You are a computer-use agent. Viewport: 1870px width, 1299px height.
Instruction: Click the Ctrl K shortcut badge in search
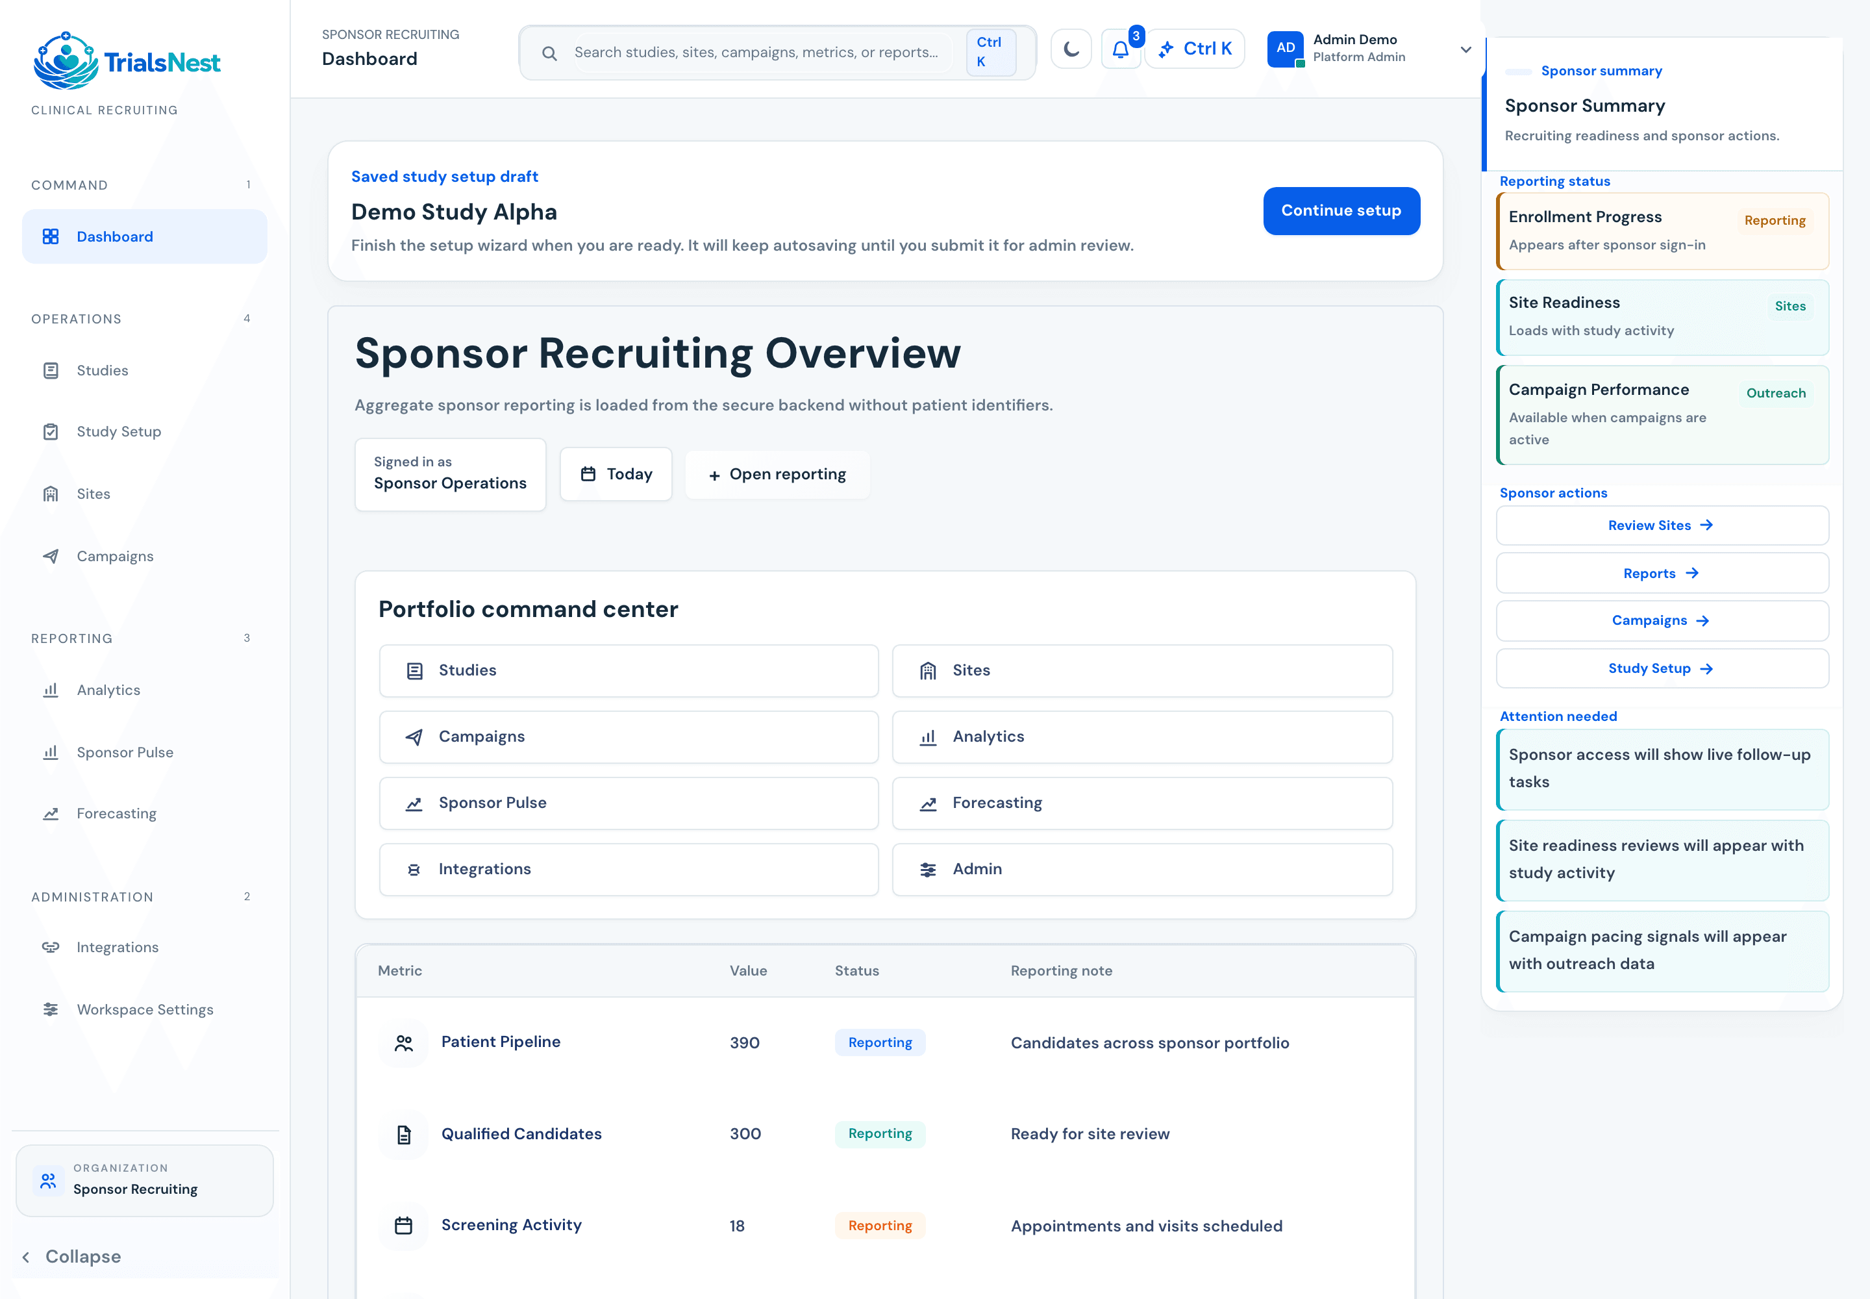click(x=990, y=52)
